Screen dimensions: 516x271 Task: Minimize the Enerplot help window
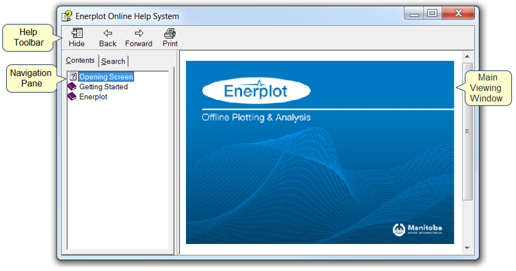413,13
